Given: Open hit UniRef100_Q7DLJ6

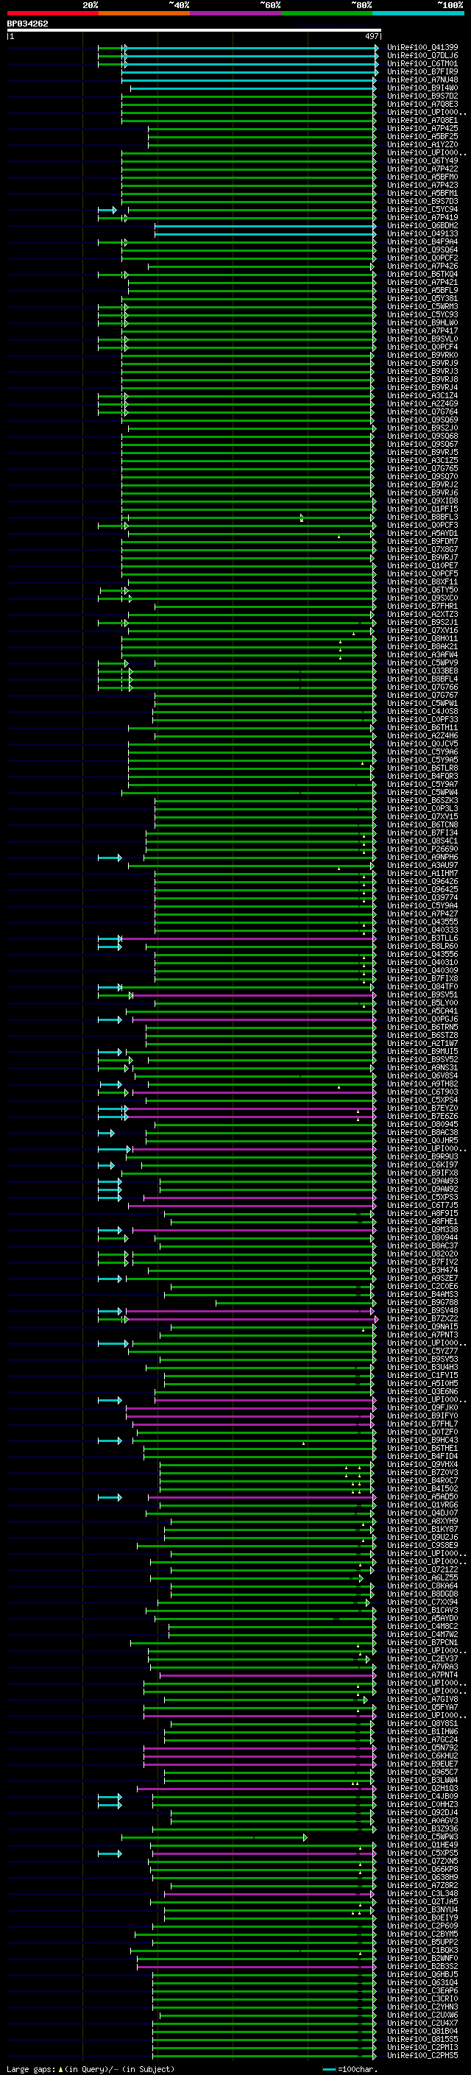Looking at the screenshot, I should (422, 56).
